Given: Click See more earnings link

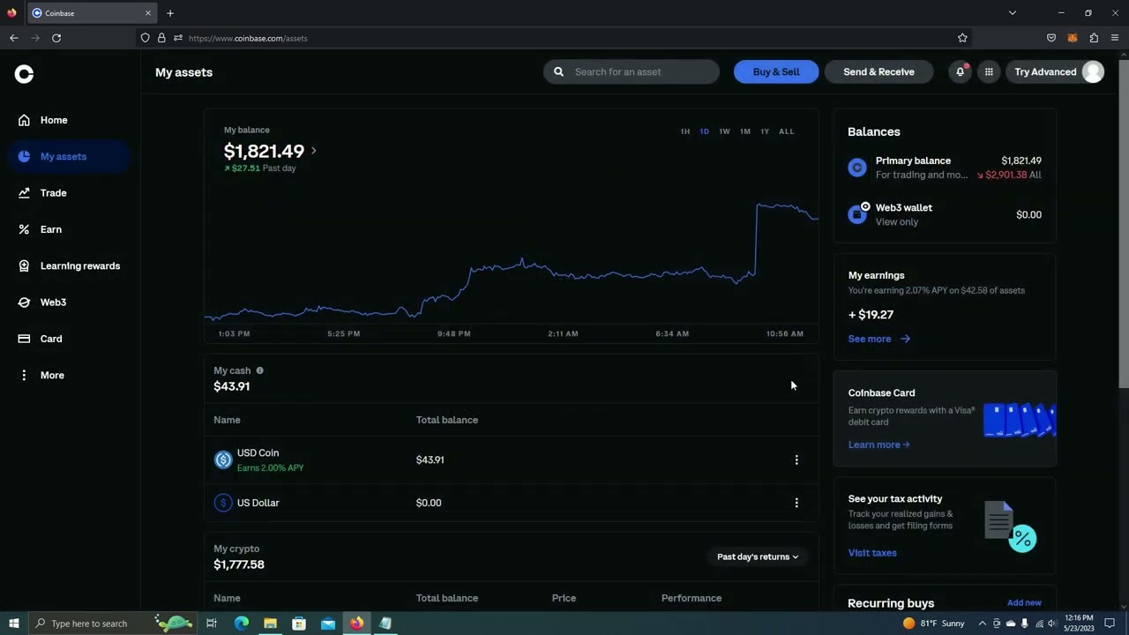Looking at the screenshot, I should (879, 339).
